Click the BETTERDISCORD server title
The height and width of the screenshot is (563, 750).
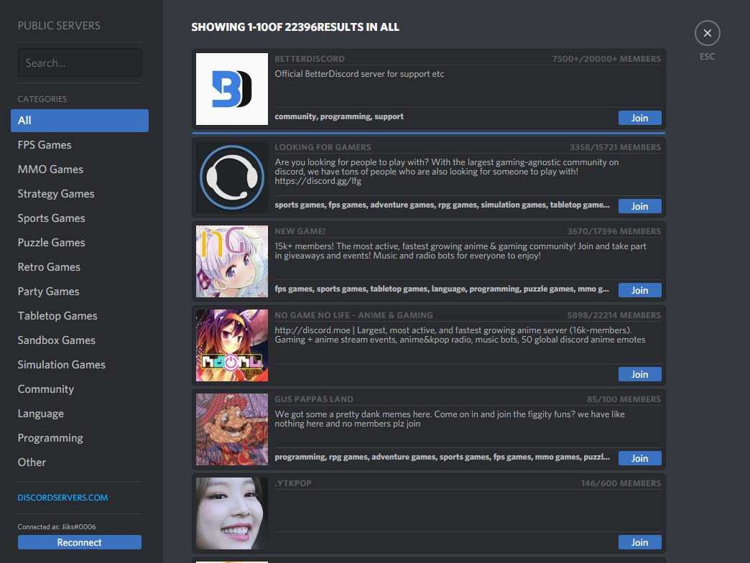click(310, 59)
